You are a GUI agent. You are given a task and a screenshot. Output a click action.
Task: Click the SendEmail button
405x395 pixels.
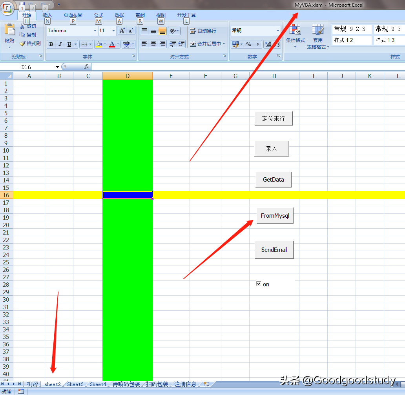[274, 249]
